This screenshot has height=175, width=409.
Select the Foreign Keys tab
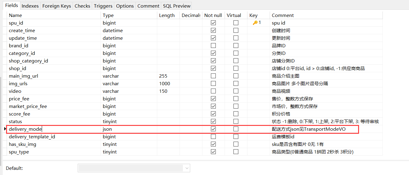tap(56, 5)
